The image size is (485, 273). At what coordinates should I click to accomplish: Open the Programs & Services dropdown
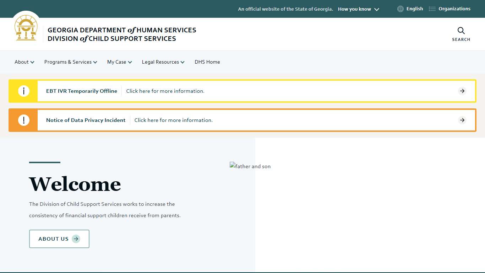tap(70, 62)
